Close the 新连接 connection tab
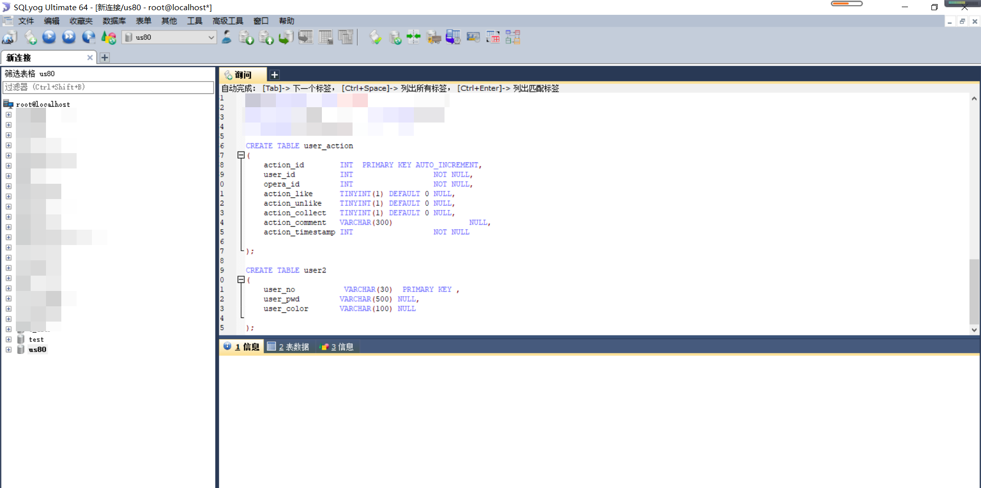 pyautogui.click(x=90, y=58)
